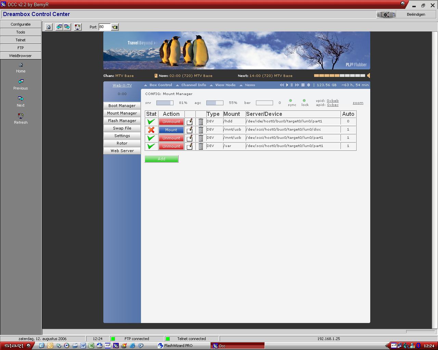Click the stop playback control
The image size is (438, 350).
[303, 85]
